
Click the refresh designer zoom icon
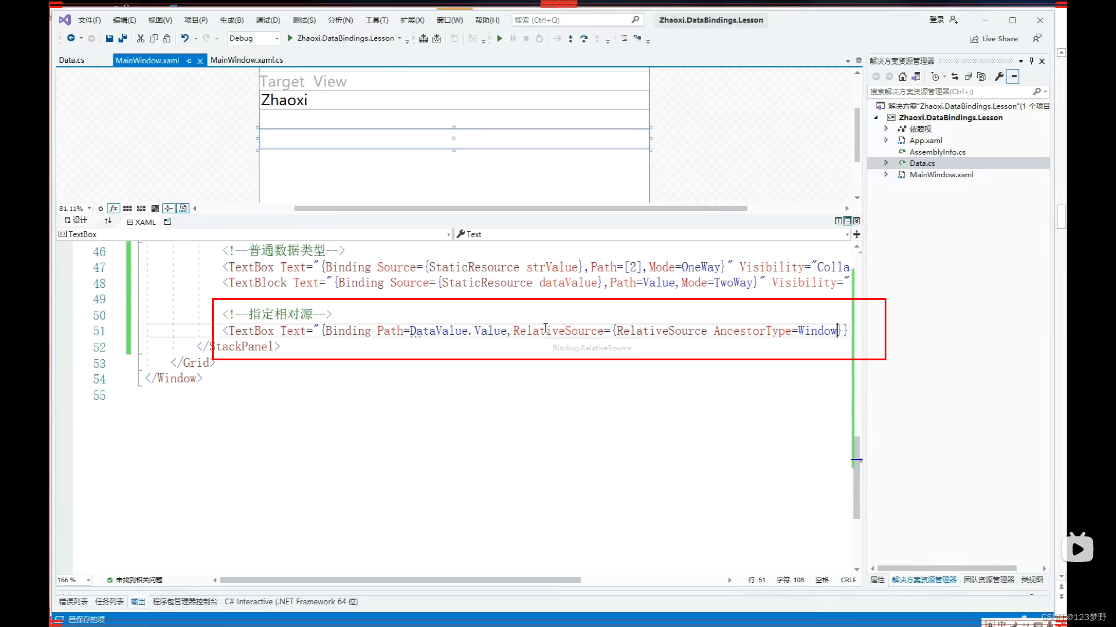pyautogui.click(x=101, y=209)
